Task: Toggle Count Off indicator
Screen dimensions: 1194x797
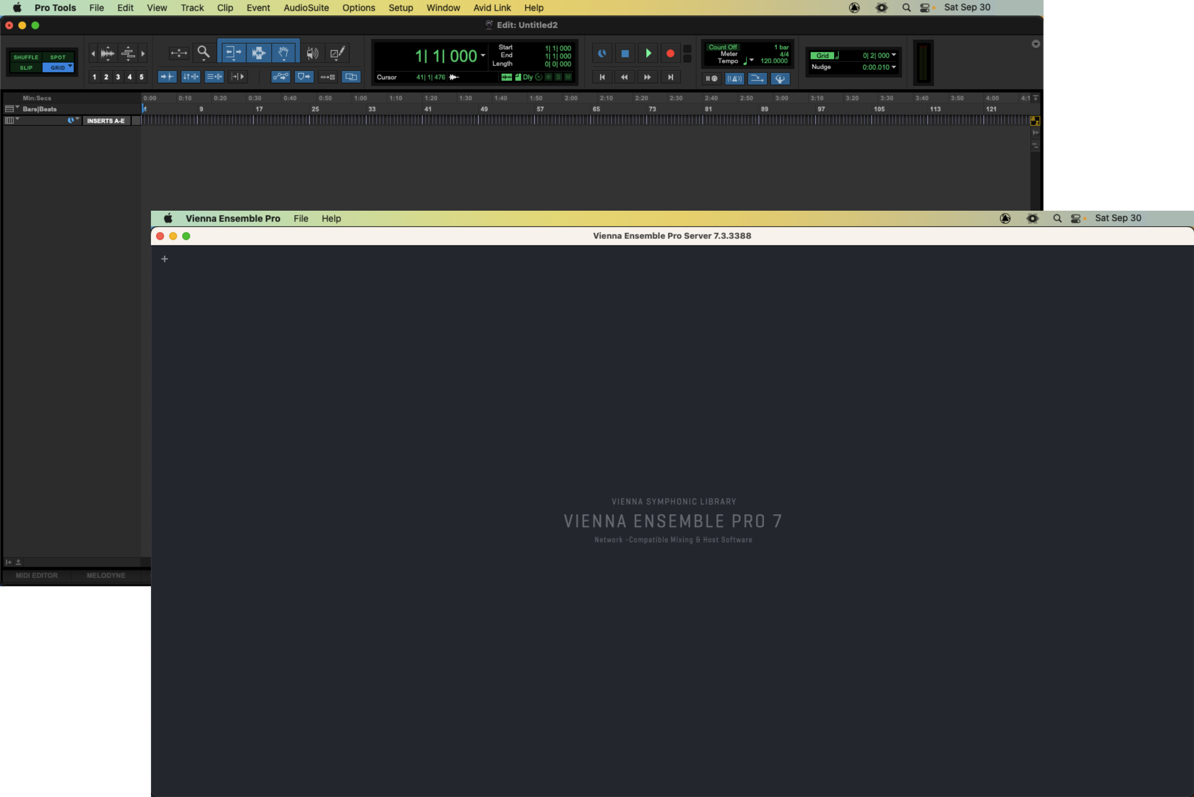Action: pos(723,47)
